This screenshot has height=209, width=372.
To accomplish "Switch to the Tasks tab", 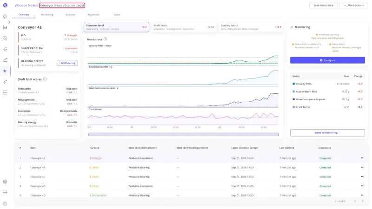I will coord(117,15).
